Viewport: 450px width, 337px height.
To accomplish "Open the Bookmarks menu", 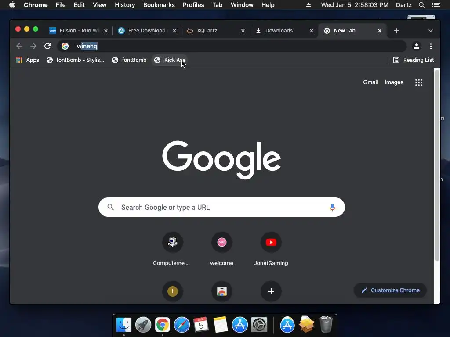I will [159, 5].
